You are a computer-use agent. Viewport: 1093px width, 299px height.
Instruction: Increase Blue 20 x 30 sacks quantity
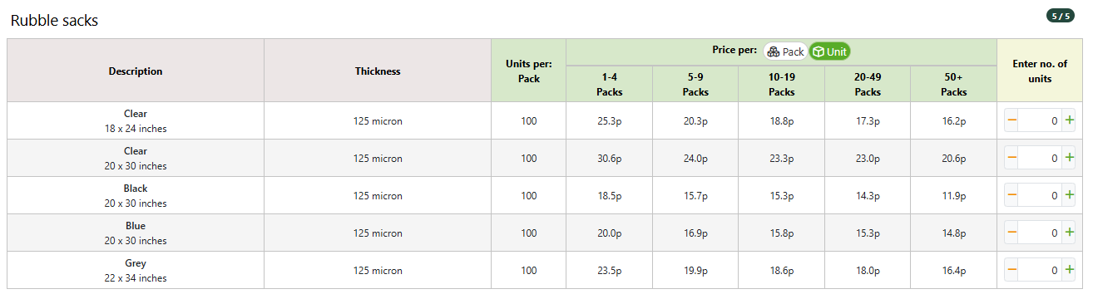coord(1069,233)
